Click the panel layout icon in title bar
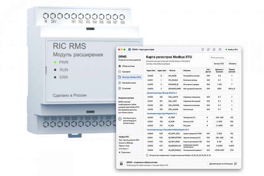Screen dimensions: 264x176 tap(220, 49)
